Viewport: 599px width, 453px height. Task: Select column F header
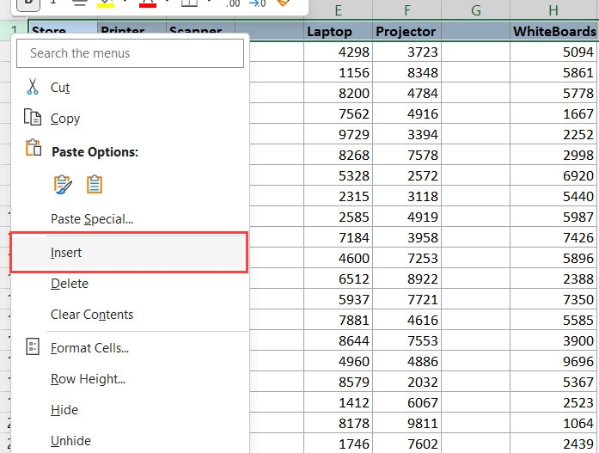pyautogui.click(x=406, y=10)
